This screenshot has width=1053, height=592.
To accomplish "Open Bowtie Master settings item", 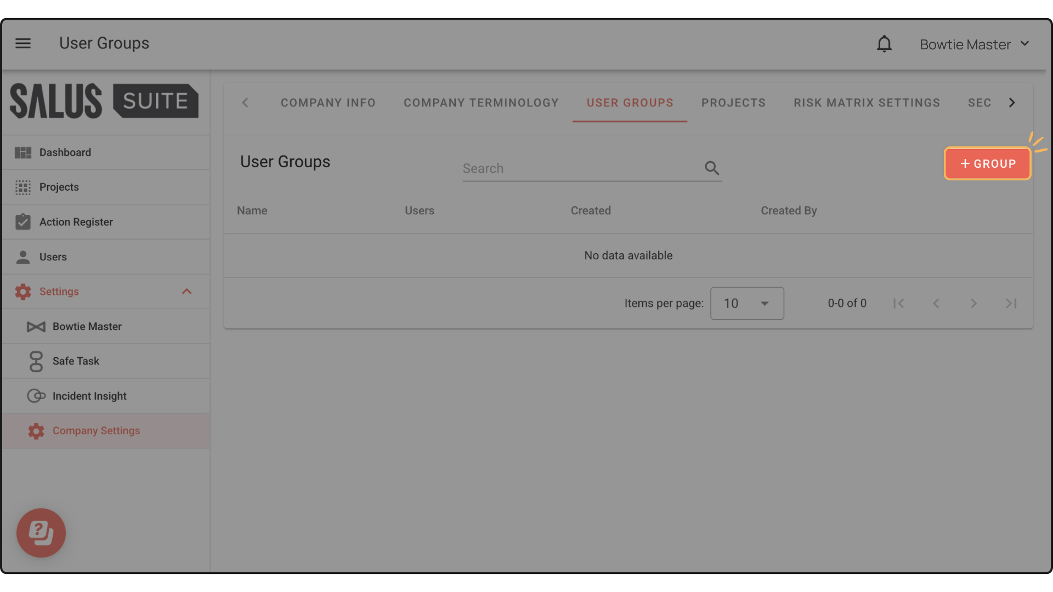I will point(87,327).
